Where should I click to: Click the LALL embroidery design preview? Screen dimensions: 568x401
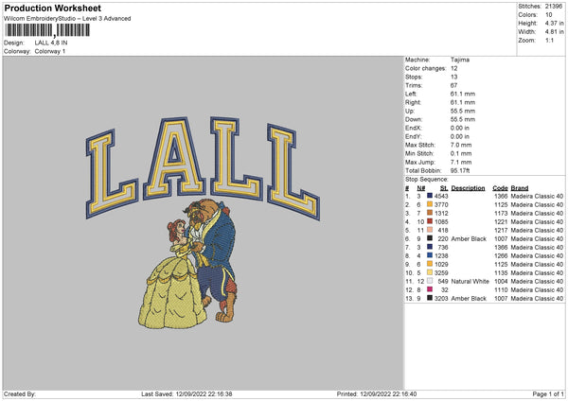[x=203, y=223]
